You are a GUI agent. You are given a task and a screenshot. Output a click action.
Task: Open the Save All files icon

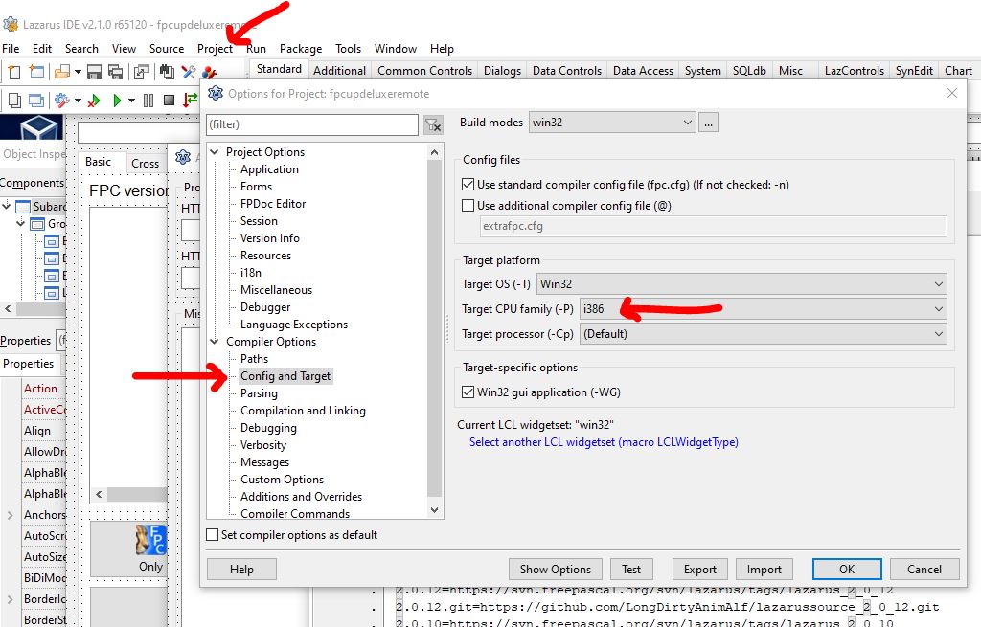coord(115,72)
